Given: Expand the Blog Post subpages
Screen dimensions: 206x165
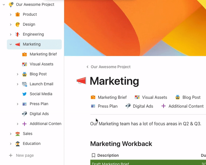Looking at the screenshot, I should (18, 74).
